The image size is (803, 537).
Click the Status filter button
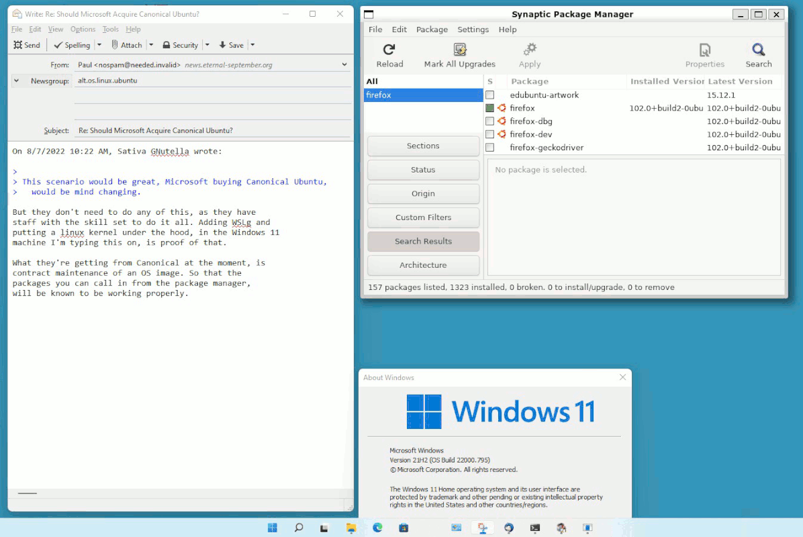pos(423,170)
